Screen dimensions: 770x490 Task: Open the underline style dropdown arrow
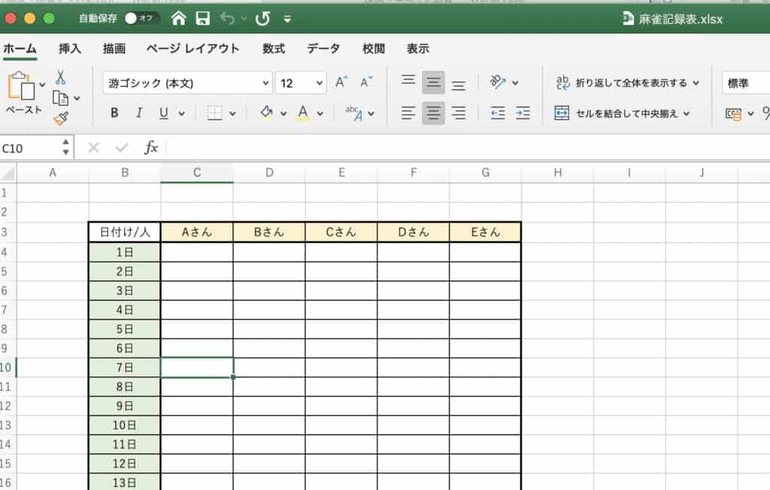coord(182,113)
